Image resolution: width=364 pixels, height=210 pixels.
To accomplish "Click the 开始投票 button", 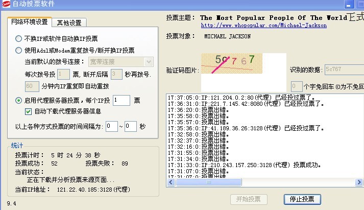I will pyautogui.click(x=248, y=199).
